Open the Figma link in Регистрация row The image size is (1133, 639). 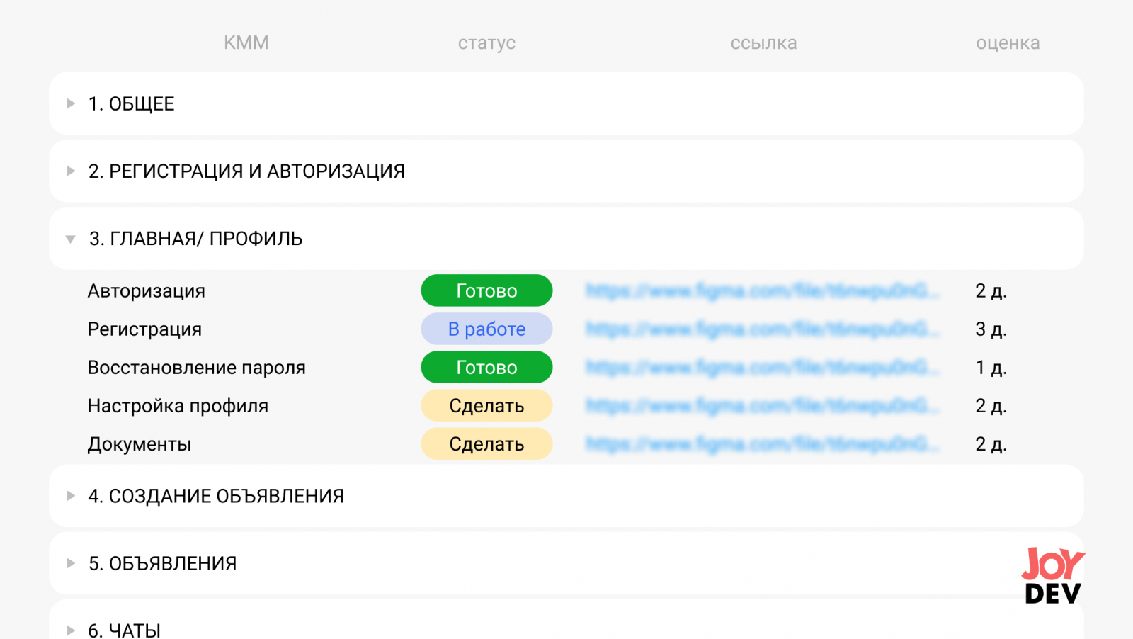[763, 329]
